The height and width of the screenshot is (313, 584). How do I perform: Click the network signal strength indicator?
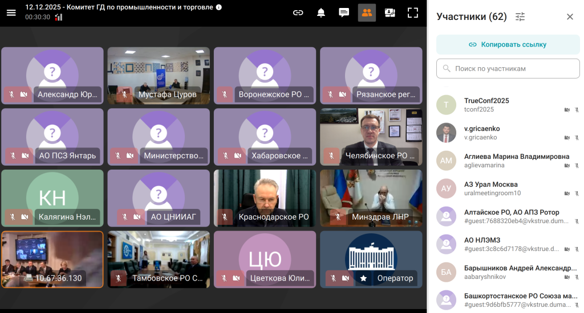click(x=59, y=17)
